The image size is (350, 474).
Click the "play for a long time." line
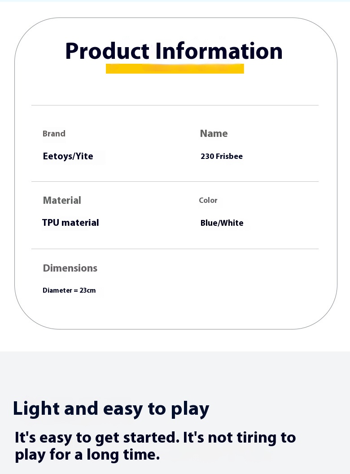click(x=87, y=455)
